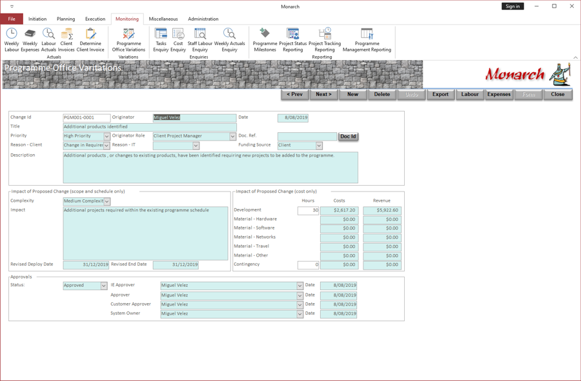
Task: Click the Delete button
Action: pos(382,94)
